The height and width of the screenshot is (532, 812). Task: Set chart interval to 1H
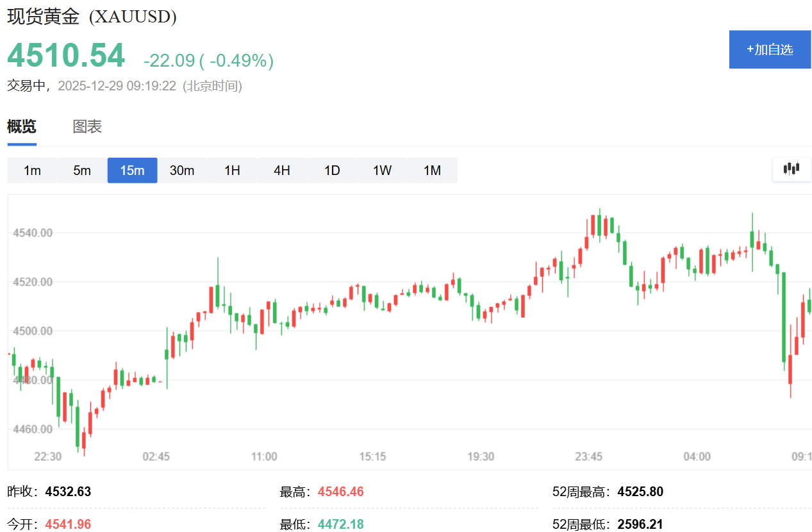point(232,170)
